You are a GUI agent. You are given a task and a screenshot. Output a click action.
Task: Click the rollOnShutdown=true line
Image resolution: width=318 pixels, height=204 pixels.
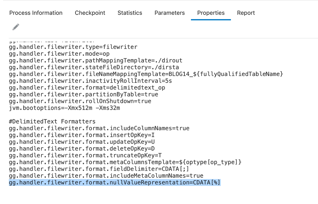[x=80, y=101]
